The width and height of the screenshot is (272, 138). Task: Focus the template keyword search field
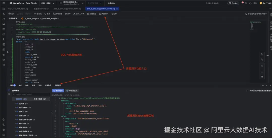[31, 95]
